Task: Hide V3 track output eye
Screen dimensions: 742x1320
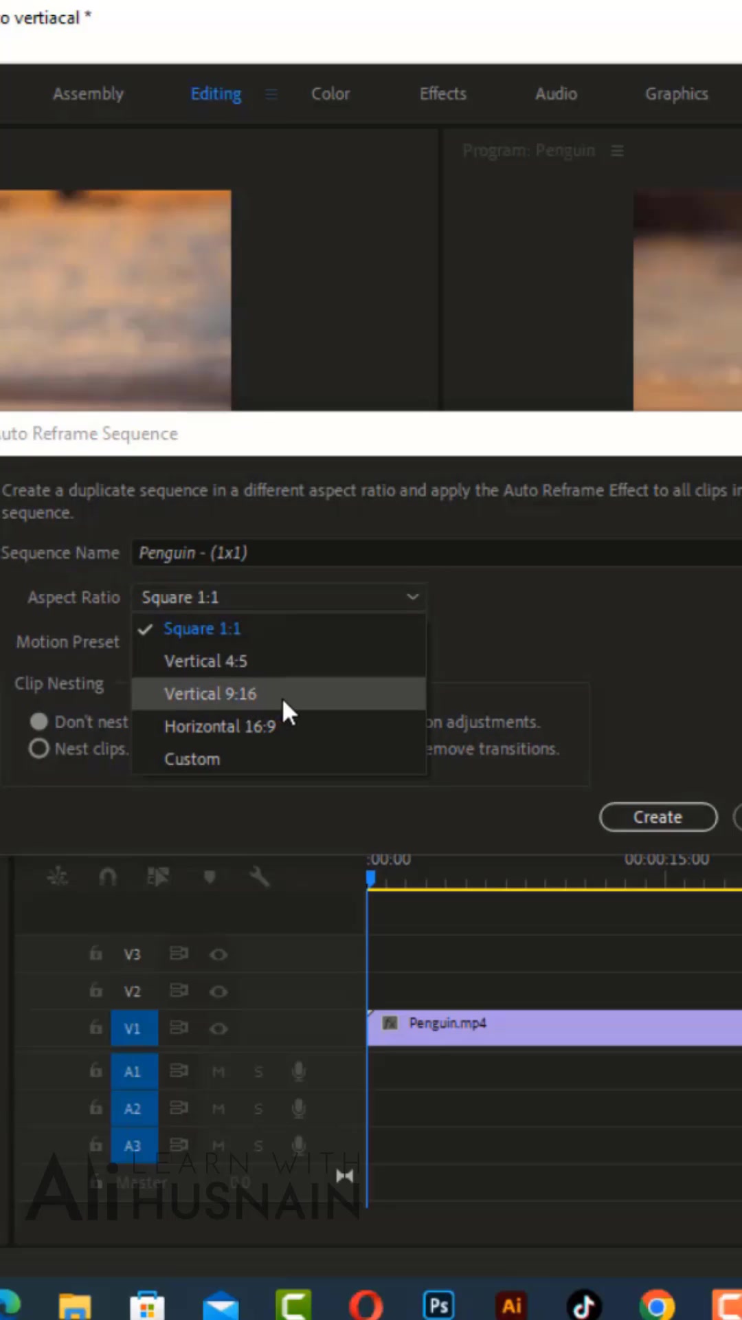Action: [x=218, y=954]
